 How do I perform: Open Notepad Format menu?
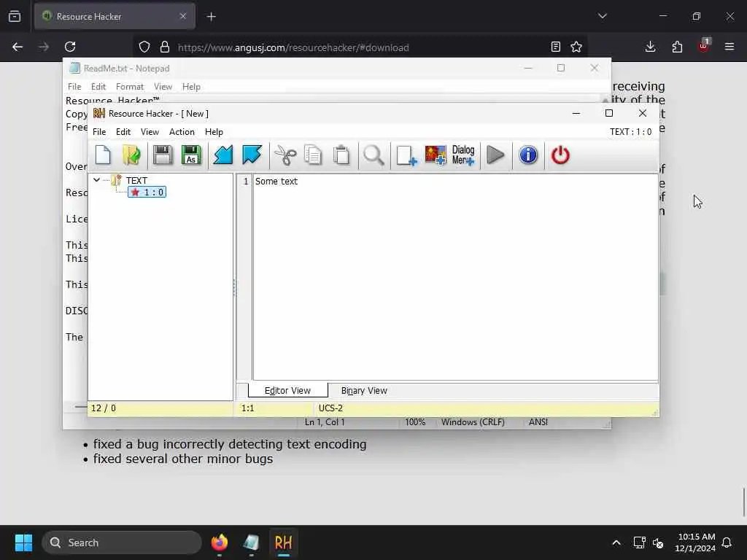click(130, 87)
